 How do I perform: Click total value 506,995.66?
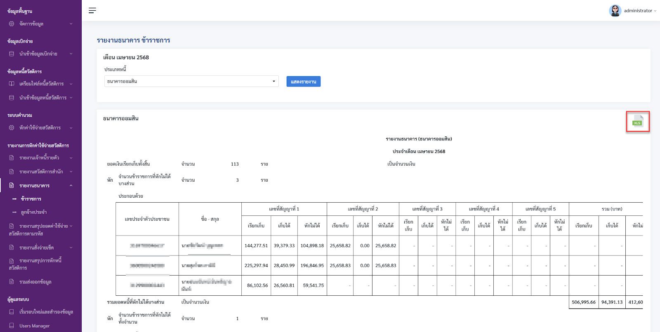point(584,302)
